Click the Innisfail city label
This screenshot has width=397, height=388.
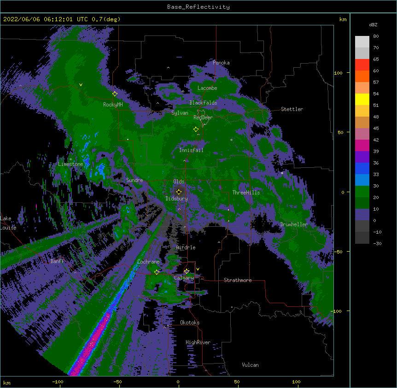coord(191,150)
